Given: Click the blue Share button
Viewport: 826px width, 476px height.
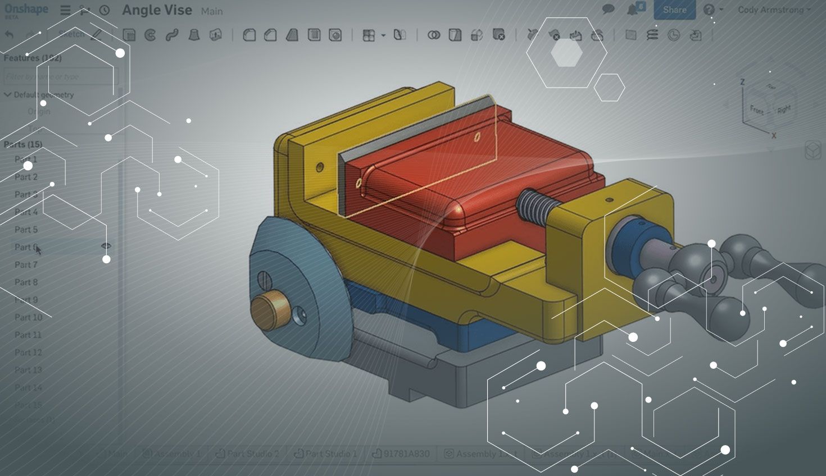Looking at the screenshot, I should point(674,10).
